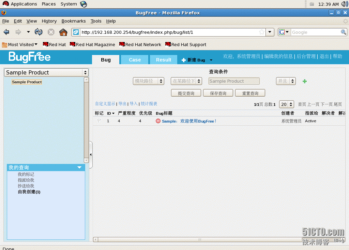Click 统计报表 link
The image size is (349, 250).
click(x=149, y=104)
